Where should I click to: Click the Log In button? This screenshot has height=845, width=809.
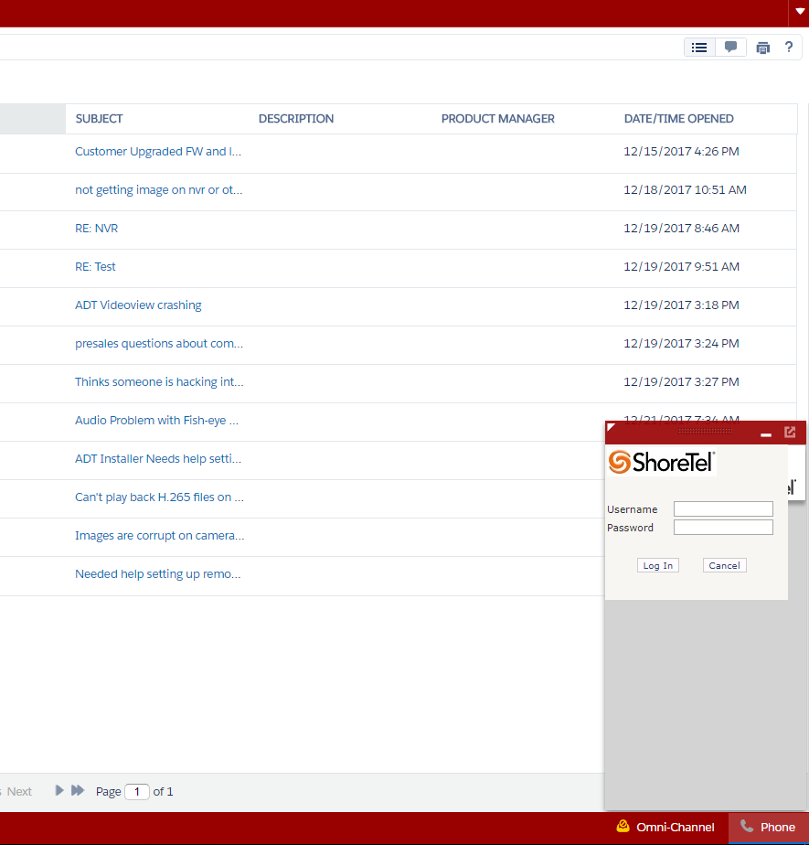pyautogui.click(x=657, y=565)
